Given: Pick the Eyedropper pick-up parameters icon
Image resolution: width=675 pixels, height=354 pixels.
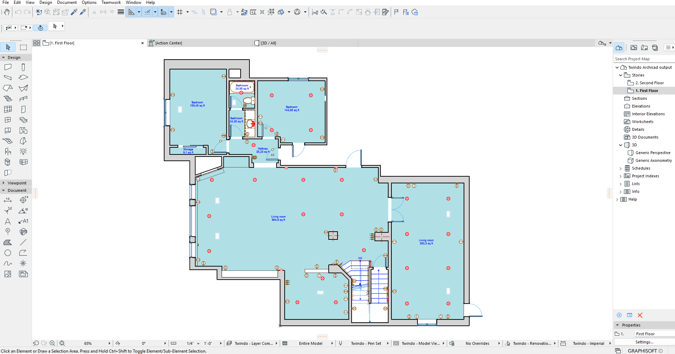Looking at the screenshot, I should pyautogui.click(x=74, y=12).
